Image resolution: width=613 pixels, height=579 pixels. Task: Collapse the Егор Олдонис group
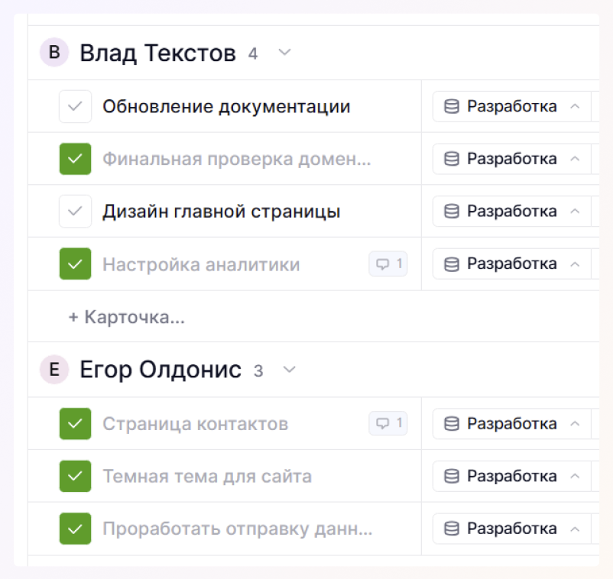coord(289,370)
